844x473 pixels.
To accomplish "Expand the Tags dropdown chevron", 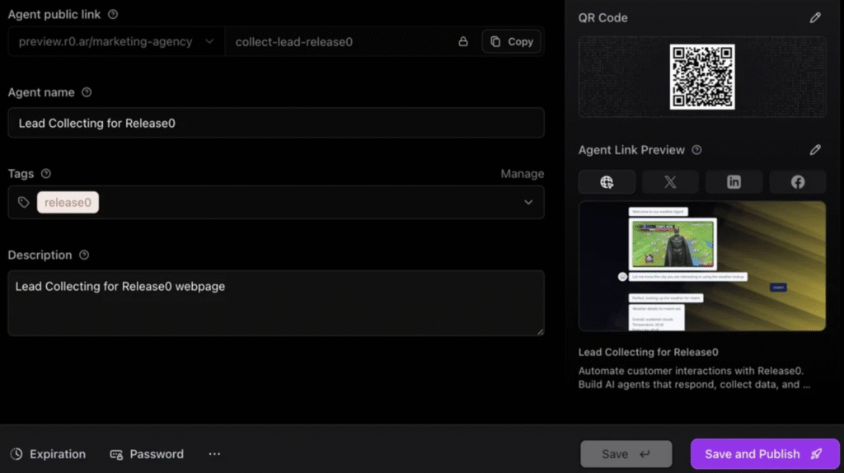I will [528, 203].
